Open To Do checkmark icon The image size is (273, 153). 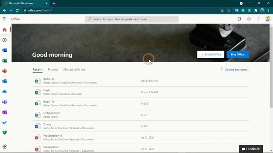click(x=5, y=123)
